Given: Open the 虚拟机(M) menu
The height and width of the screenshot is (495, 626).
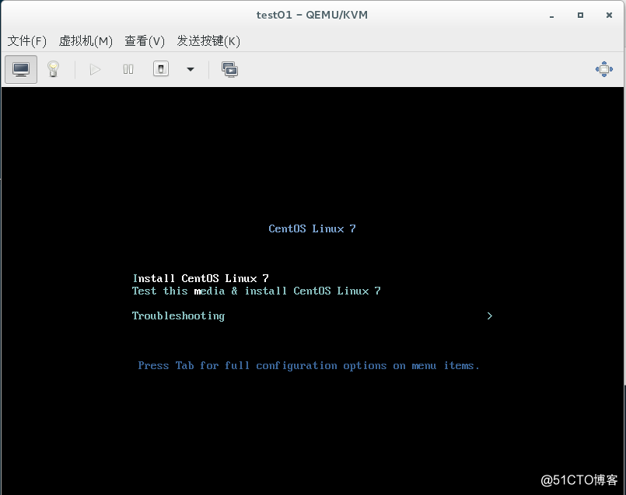Looking at the screenshot, I should point(86,40).
